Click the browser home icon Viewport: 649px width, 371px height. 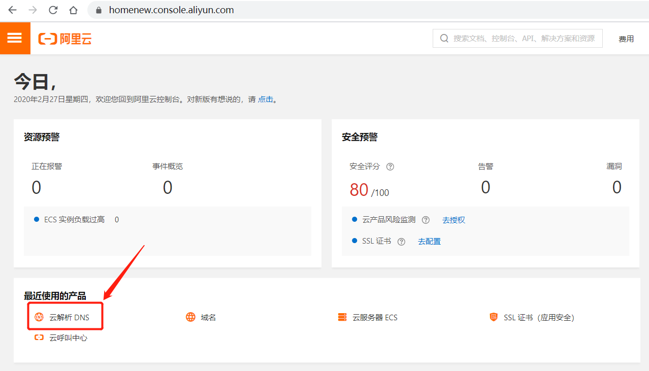(73, 10)
